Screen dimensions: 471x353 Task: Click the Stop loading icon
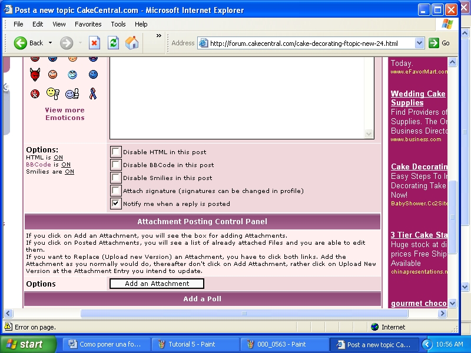pos(94,43)
